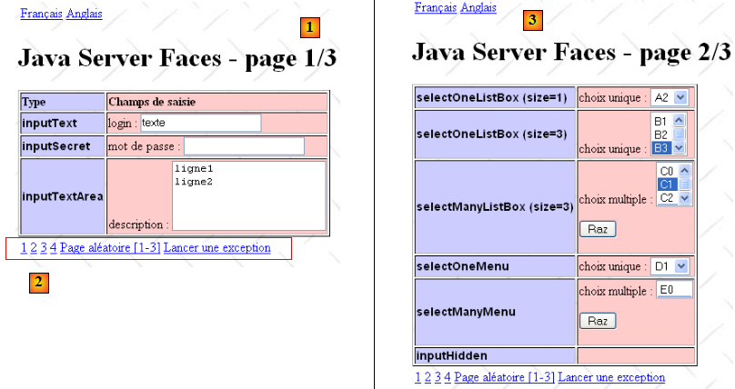Choose option B2 in the list box
Screen dimensions: 735x389
661,134
